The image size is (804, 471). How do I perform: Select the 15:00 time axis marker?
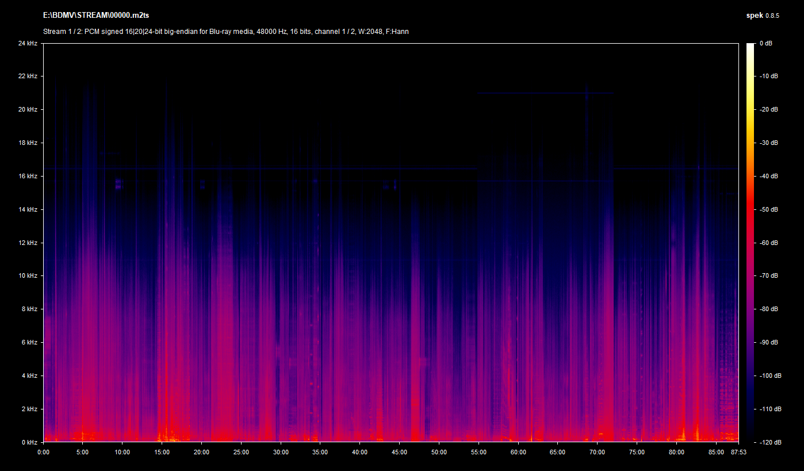(x=162, y=452)
